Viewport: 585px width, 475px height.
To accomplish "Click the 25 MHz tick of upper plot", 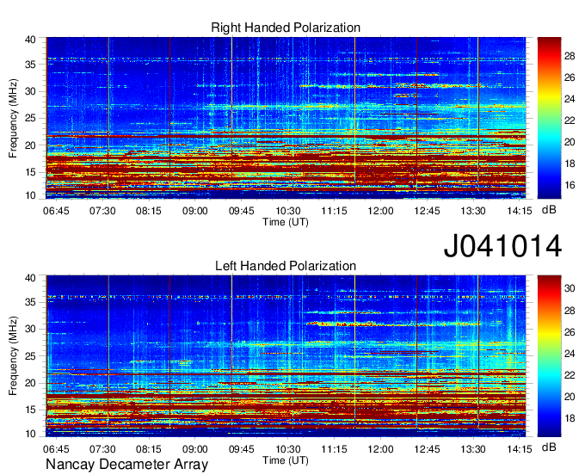I will 31,118.
